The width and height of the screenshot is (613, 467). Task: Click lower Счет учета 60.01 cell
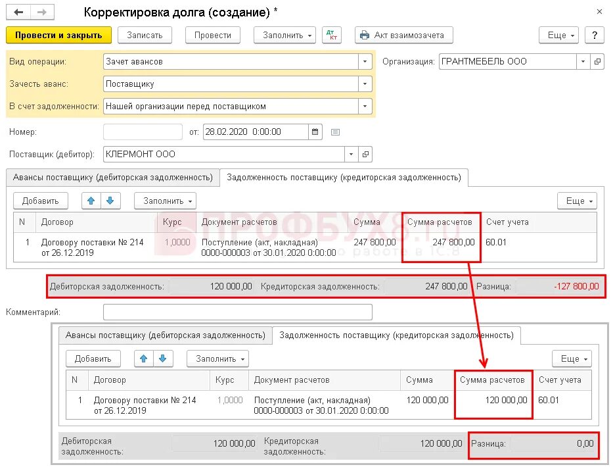pyautogui.click(x=562, y=405)
